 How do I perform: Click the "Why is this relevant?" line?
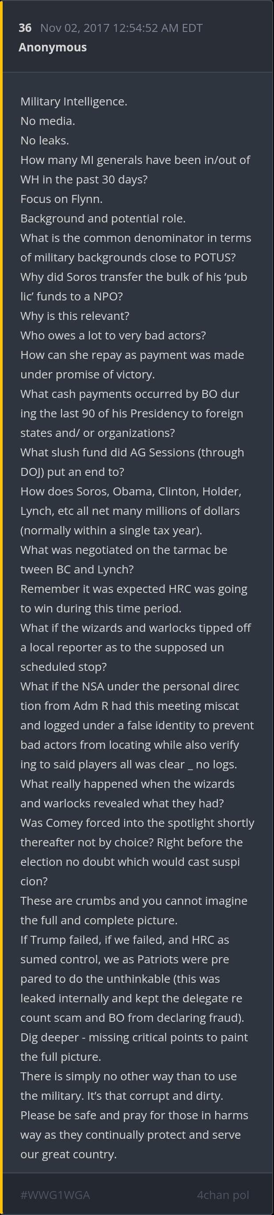click(74, 316)
